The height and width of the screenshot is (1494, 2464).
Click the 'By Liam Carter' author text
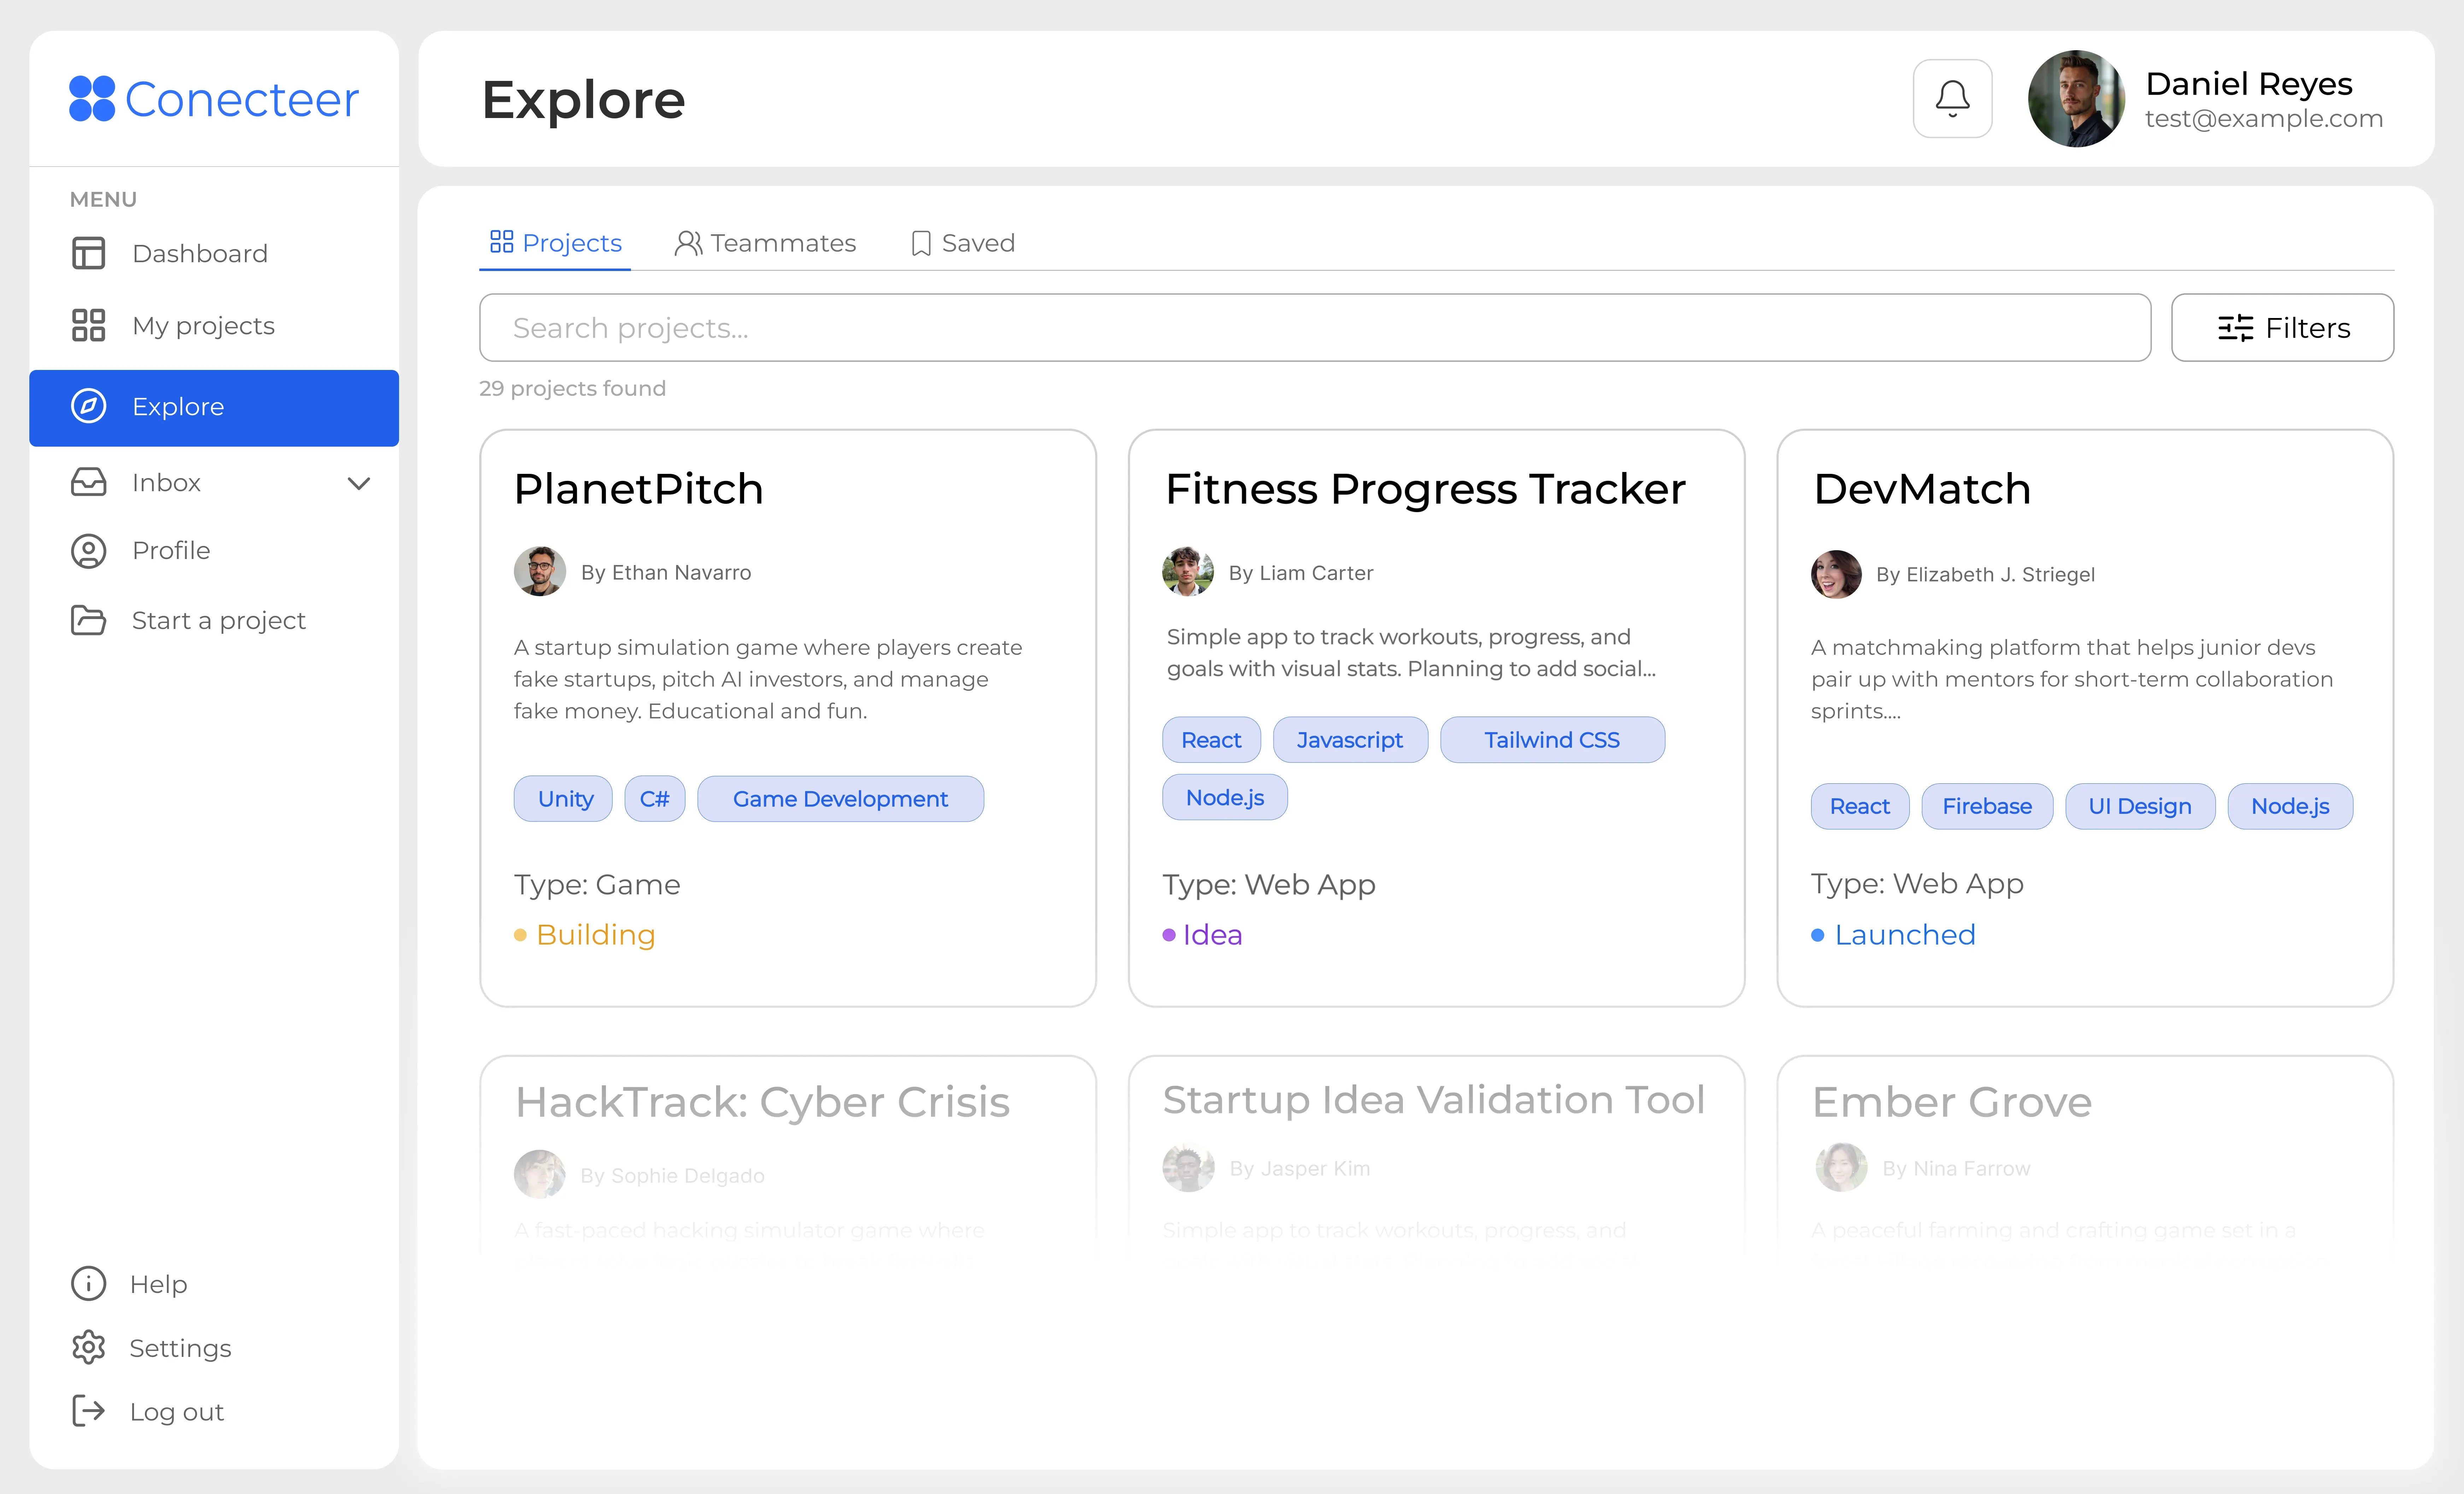[1301, 573]
